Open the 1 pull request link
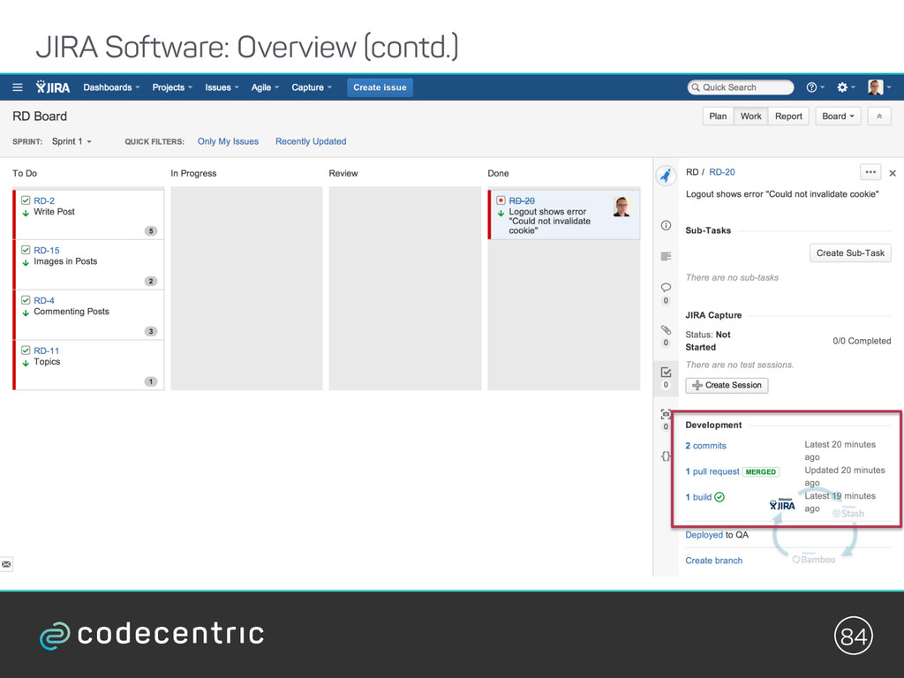 (x=712, y=471)
